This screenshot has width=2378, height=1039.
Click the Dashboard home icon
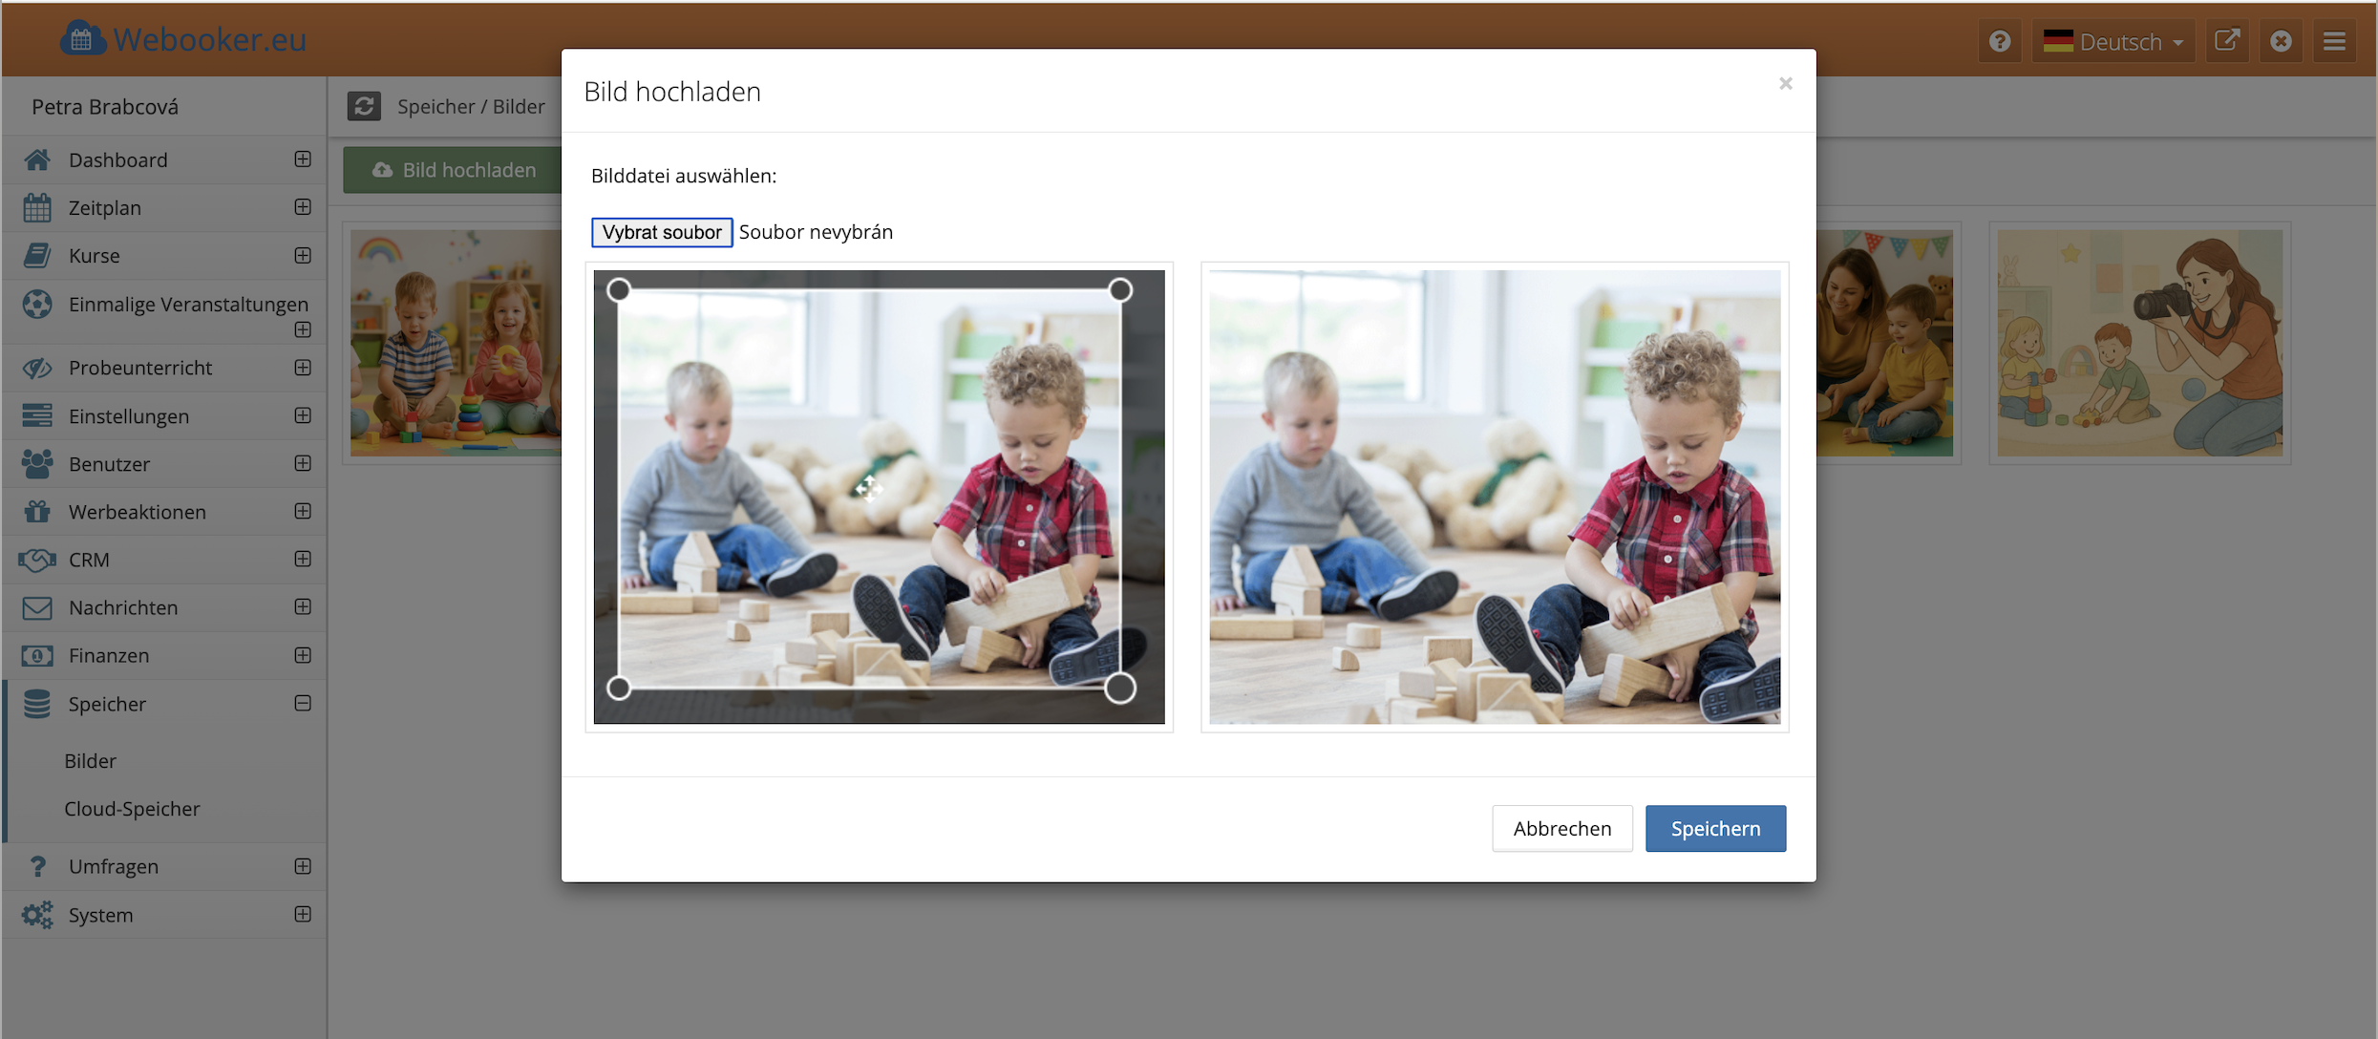(37, 159)
